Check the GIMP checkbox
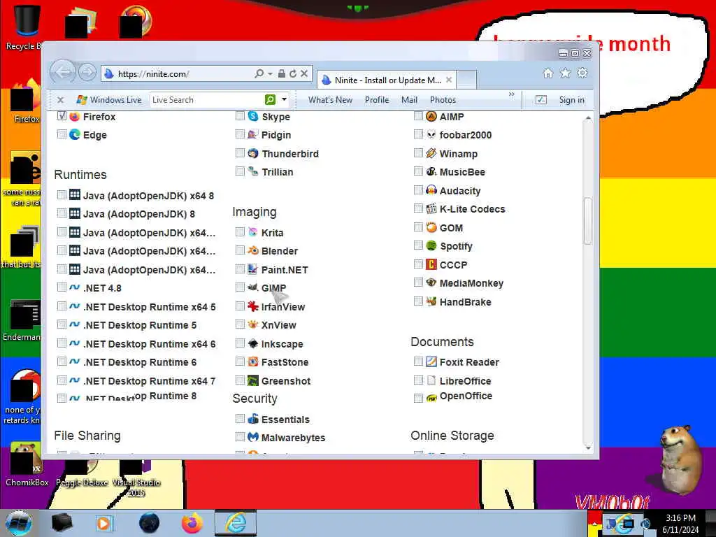The image size is (716, 537). pyautogui.click(x=241, y=287)
